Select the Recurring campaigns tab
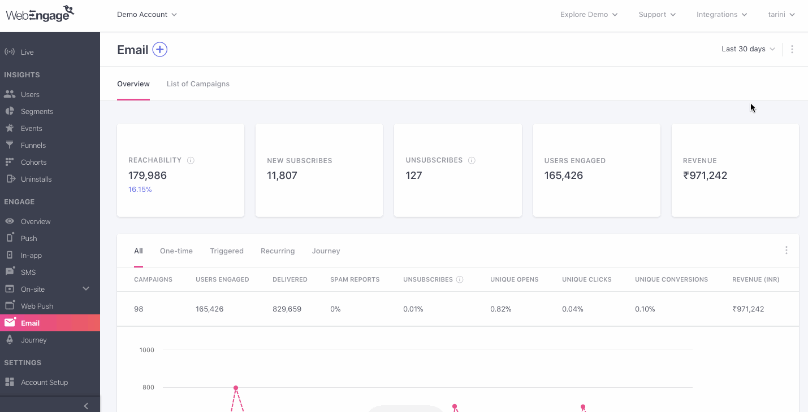808x412 pixels. click(x=278, y=251)
